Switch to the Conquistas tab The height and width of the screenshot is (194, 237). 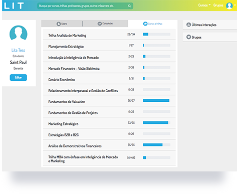pos(105,24)
